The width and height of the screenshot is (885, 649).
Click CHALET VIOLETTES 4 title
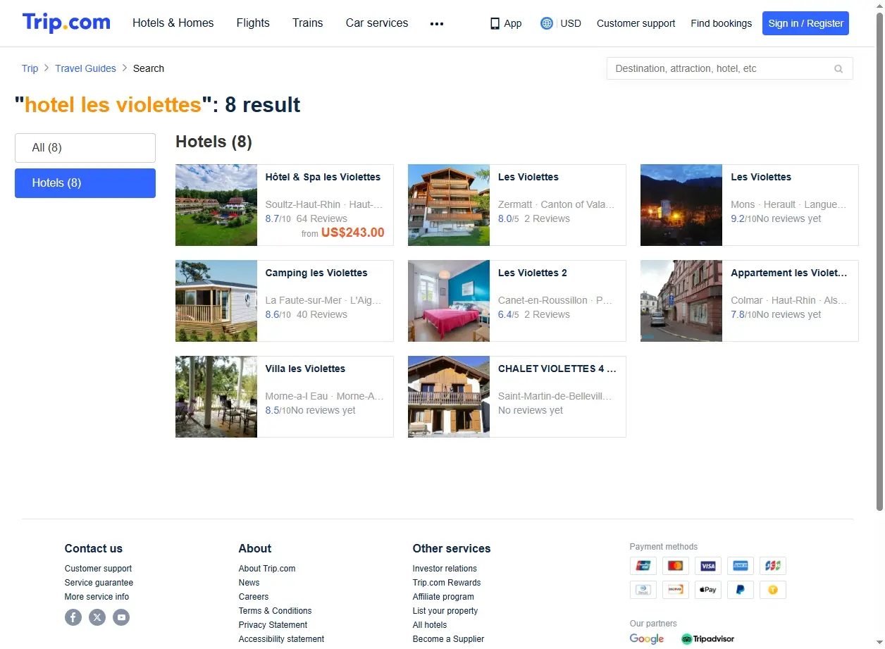557,369
